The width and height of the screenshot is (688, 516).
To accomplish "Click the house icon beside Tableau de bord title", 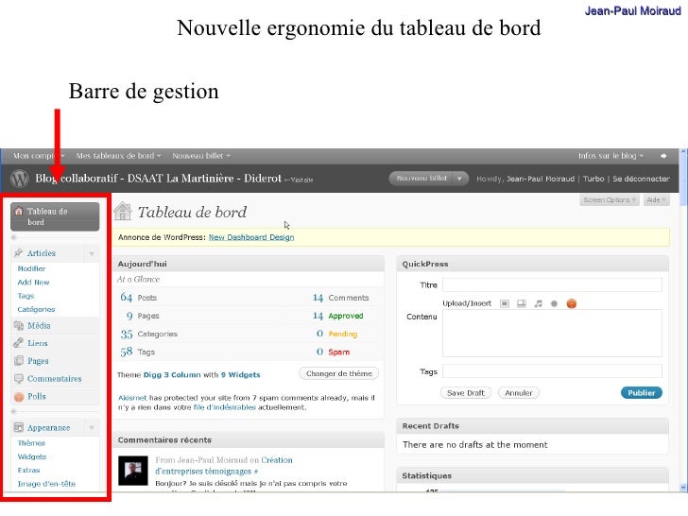I will (123, 212).
